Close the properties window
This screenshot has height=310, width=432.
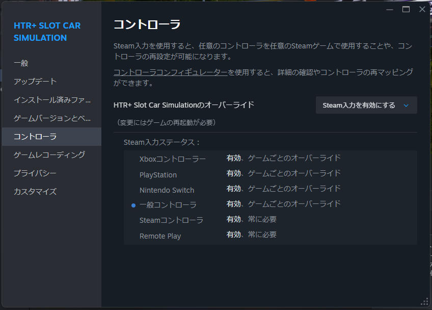(422, 9)
